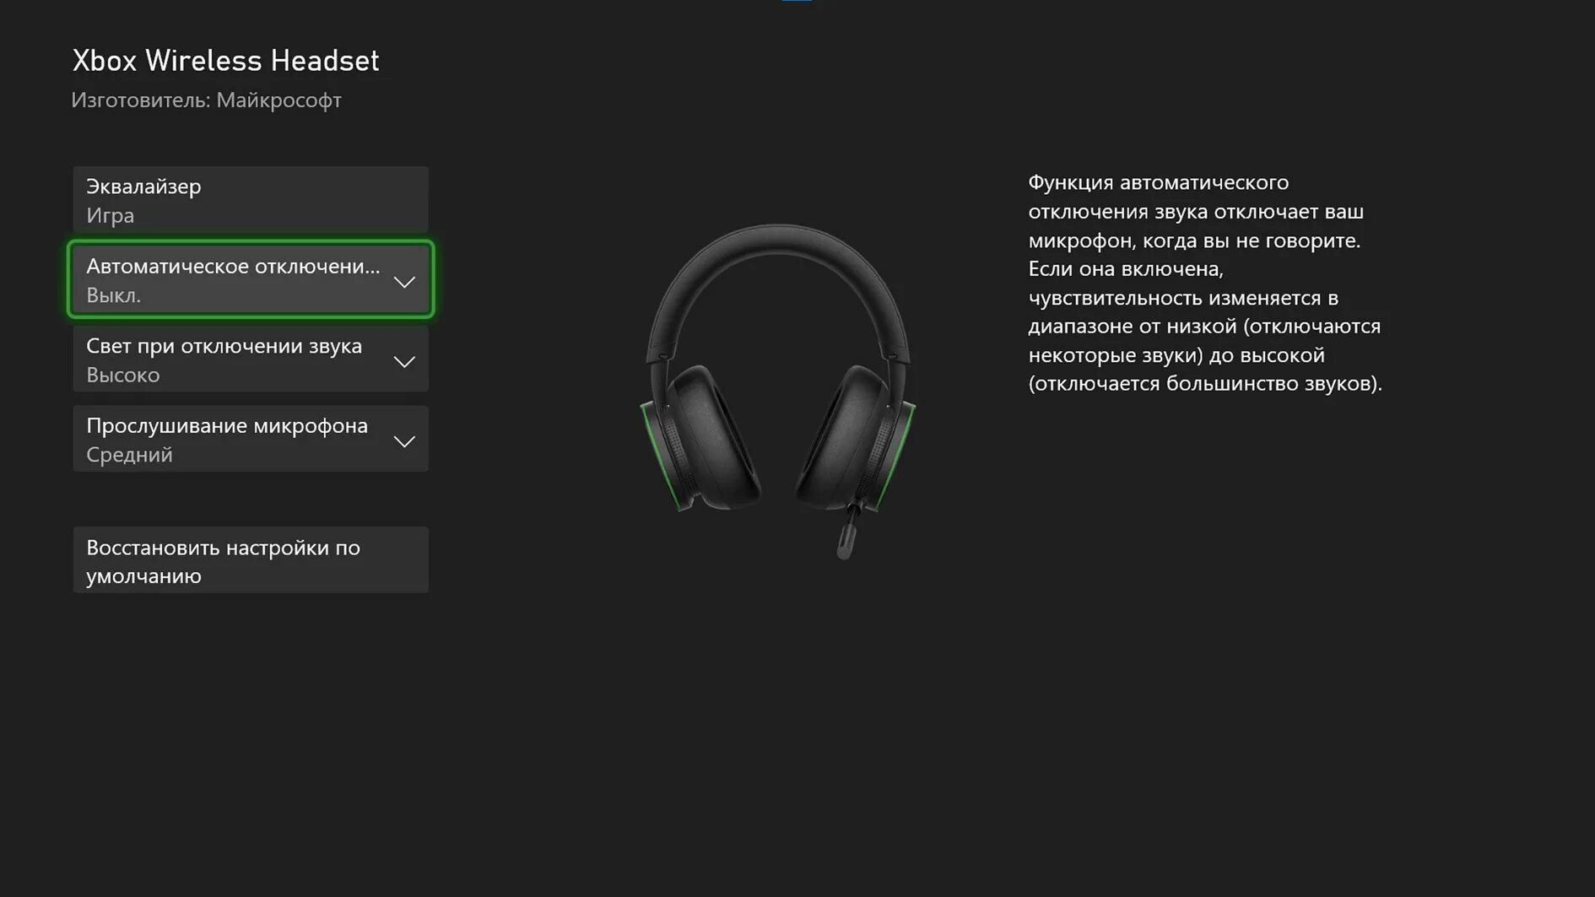Screen dimensions: 1595x897
Task: Click the Игра equalizer value
Action: [110, 216]
